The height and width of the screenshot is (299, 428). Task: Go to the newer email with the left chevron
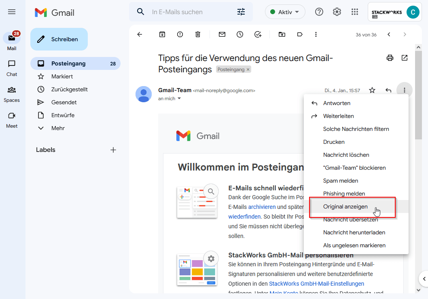(389, 34)
